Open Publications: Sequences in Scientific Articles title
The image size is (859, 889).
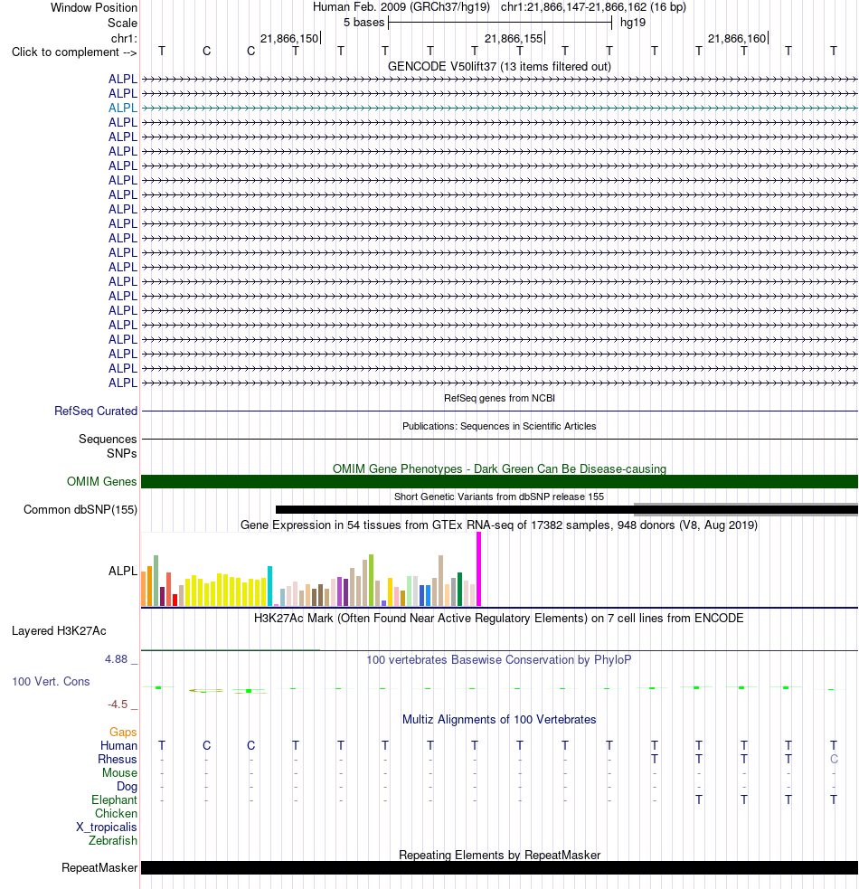[x=499, y=426]
